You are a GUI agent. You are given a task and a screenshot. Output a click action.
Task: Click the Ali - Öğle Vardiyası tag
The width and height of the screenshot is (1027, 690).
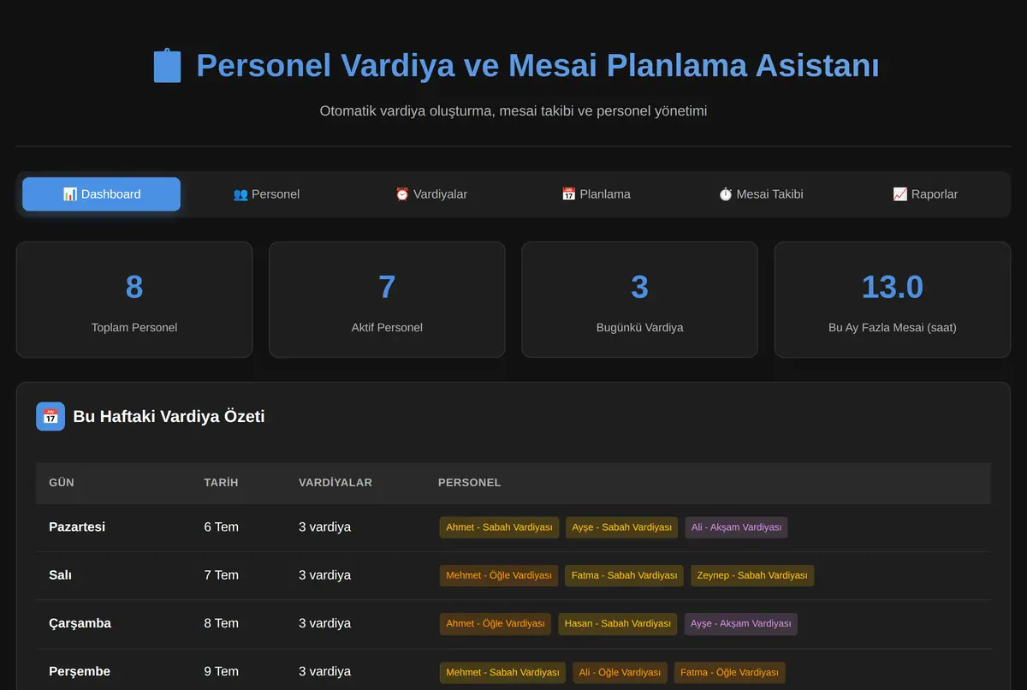(620, 672)
